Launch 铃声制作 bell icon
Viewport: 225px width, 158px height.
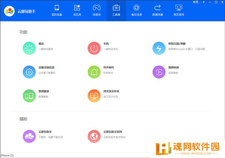pyautogui.click(x=94, y=72)
